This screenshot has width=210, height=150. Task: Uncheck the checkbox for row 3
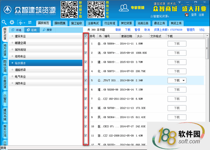coord(86,62)
